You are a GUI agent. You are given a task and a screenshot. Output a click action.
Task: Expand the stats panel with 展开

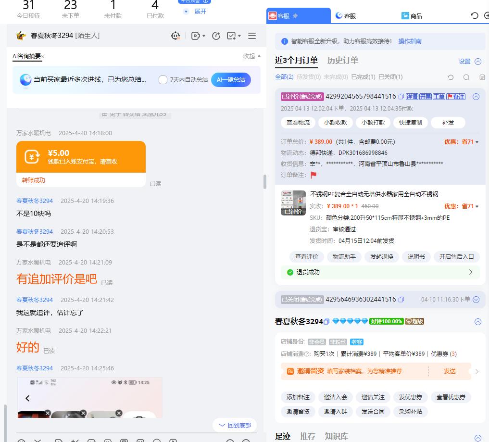(x=195, y=11)
